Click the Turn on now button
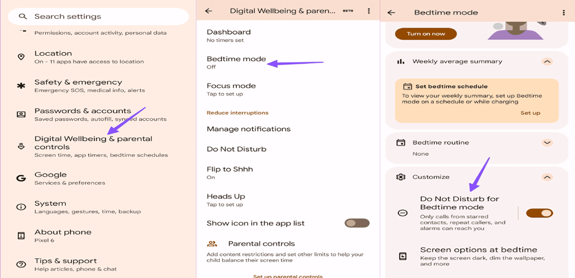 (x=426, y=34)
